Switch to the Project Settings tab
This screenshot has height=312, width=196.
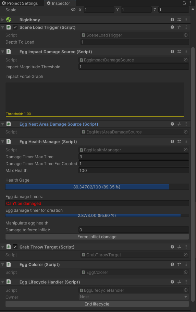(20, 3)
